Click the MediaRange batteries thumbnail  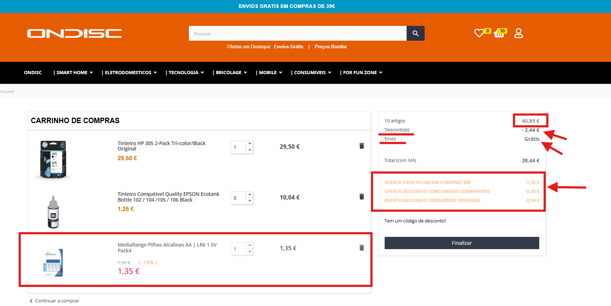tap(53, 263)
